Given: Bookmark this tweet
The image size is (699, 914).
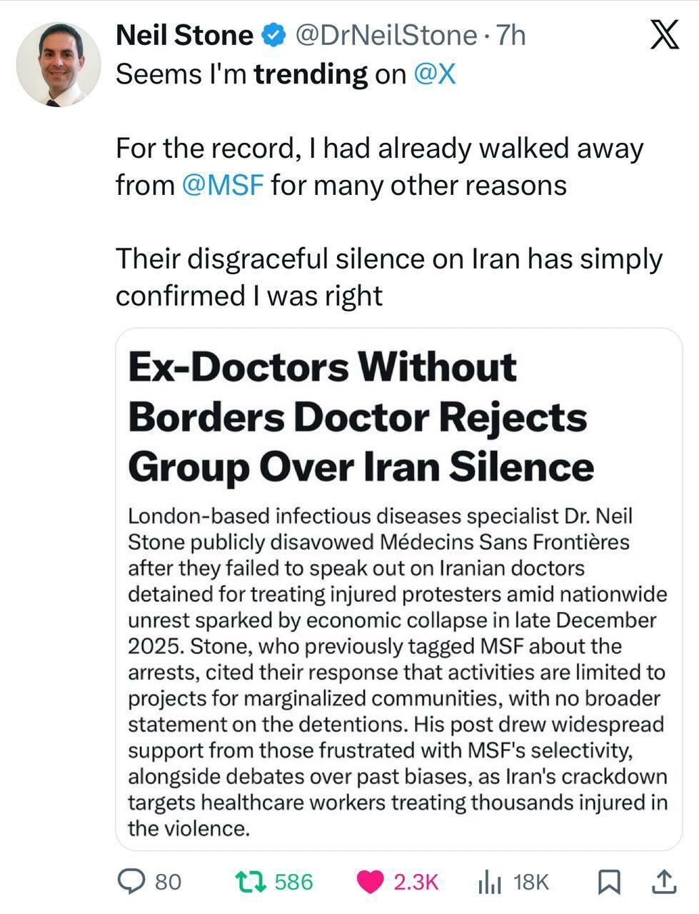Looking at the screenshot, I should [x=608, y=883].
